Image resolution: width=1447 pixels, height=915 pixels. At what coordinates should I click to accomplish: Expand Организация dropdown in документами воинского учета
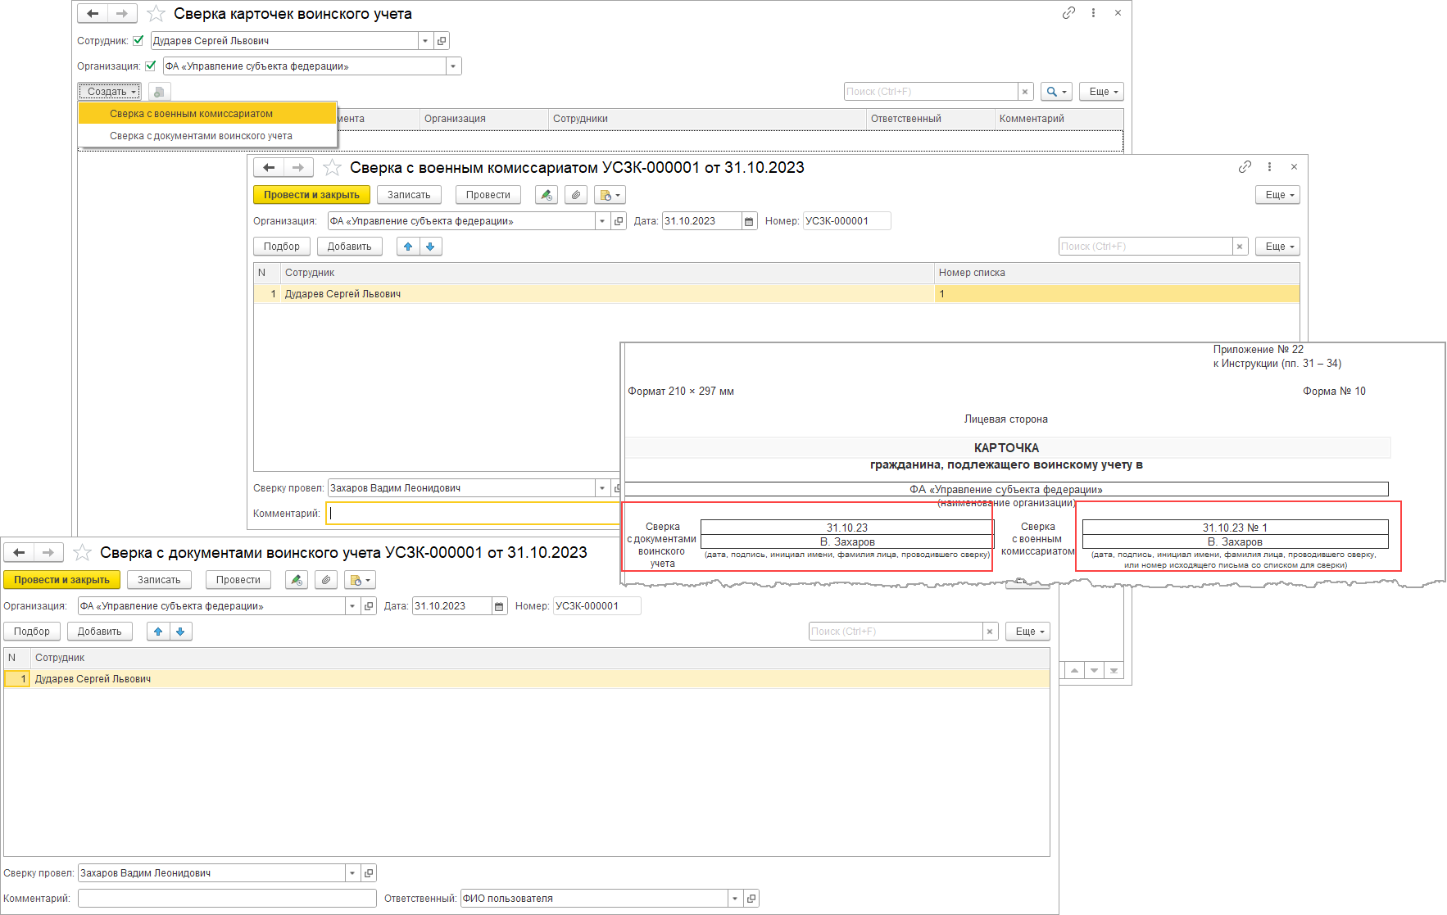(x=352, y=606)
